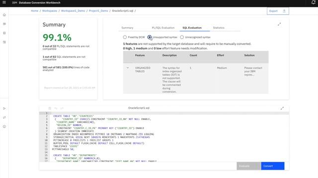Click the upload arrow icon on Export button
This screenshot has height=178, width=318.
tap(284, 11)
